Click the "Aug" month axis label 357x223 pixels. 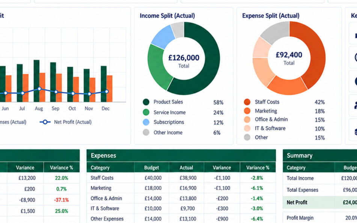point(39,109)
